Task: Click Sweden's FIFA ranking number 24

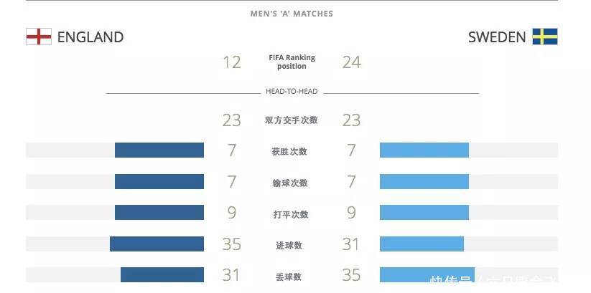Action: coord(351,62)
